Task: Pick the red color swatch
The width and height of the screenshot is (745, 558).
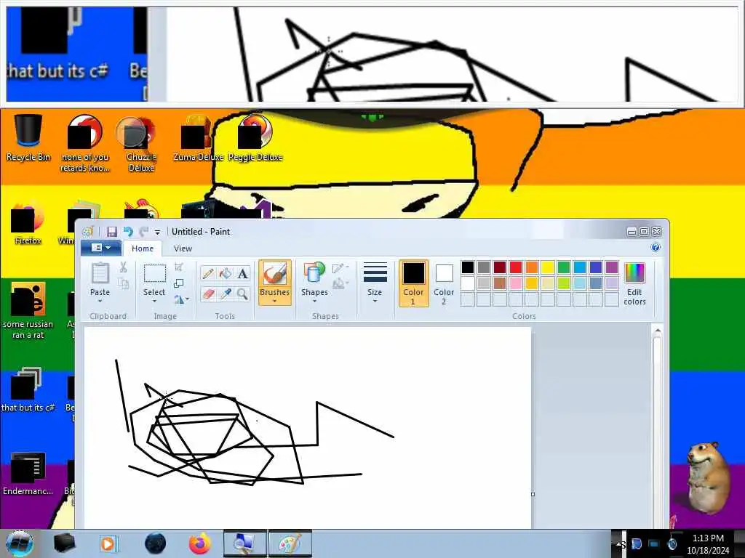Action: coord(516,267)
